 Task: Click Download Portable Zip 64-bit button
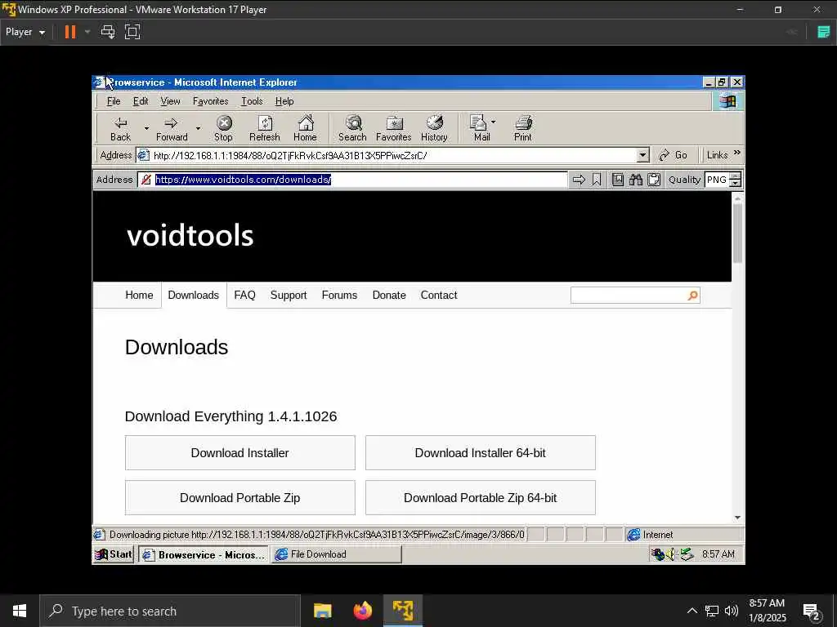tap(480, 497)
